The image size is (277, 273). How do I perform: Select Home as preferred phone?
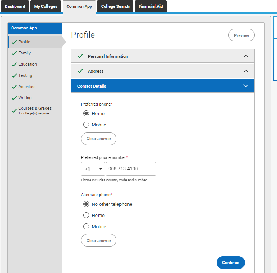click(x=86, y=113)
